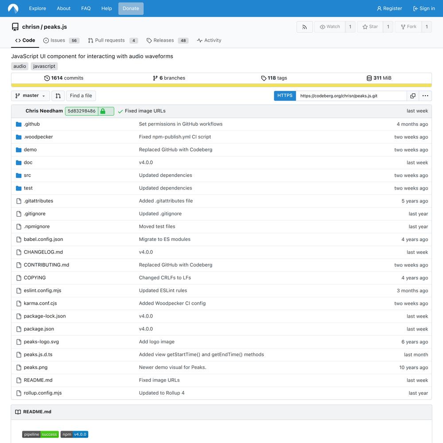Open the .github folder

click(32, 124)
